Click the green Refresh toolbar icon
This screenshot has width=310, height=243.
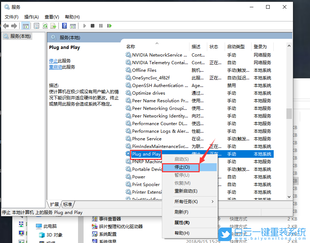pyautogui.click(x=45, y=26)
